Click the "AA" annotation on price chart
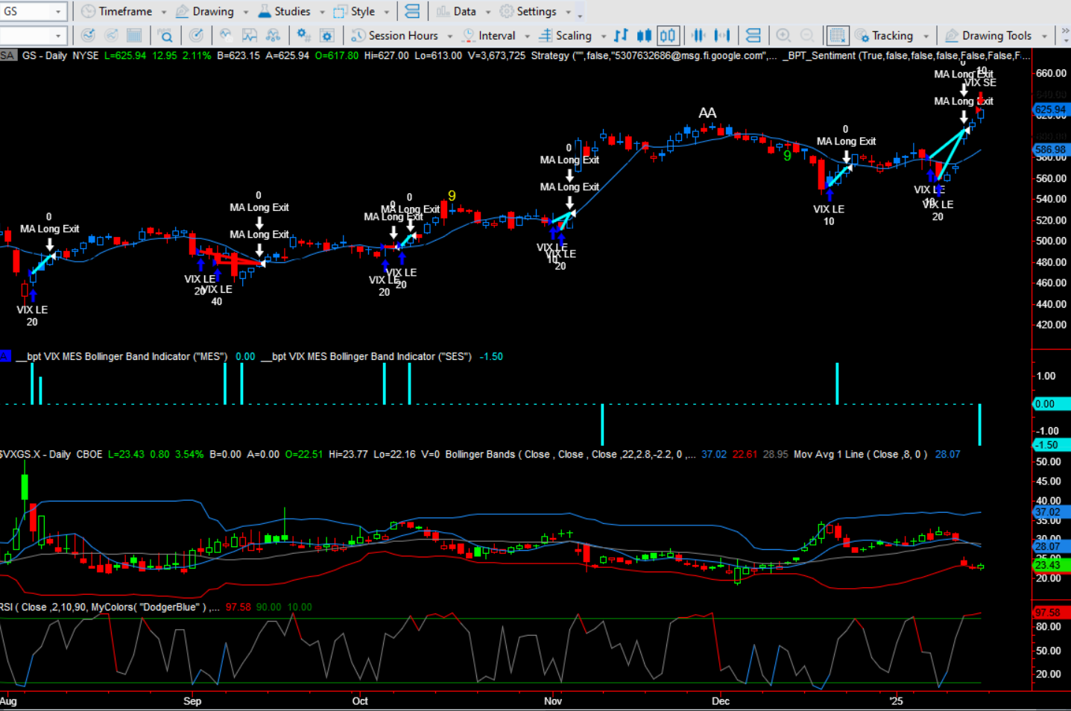The width and height of the screenshot is (1071, 711). 707,113
